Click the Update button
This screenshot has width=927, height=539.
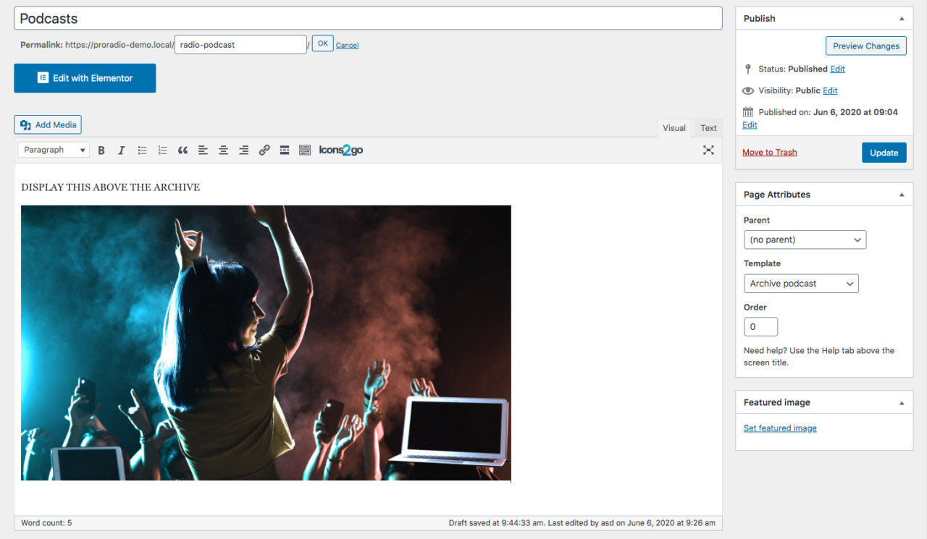884,153
